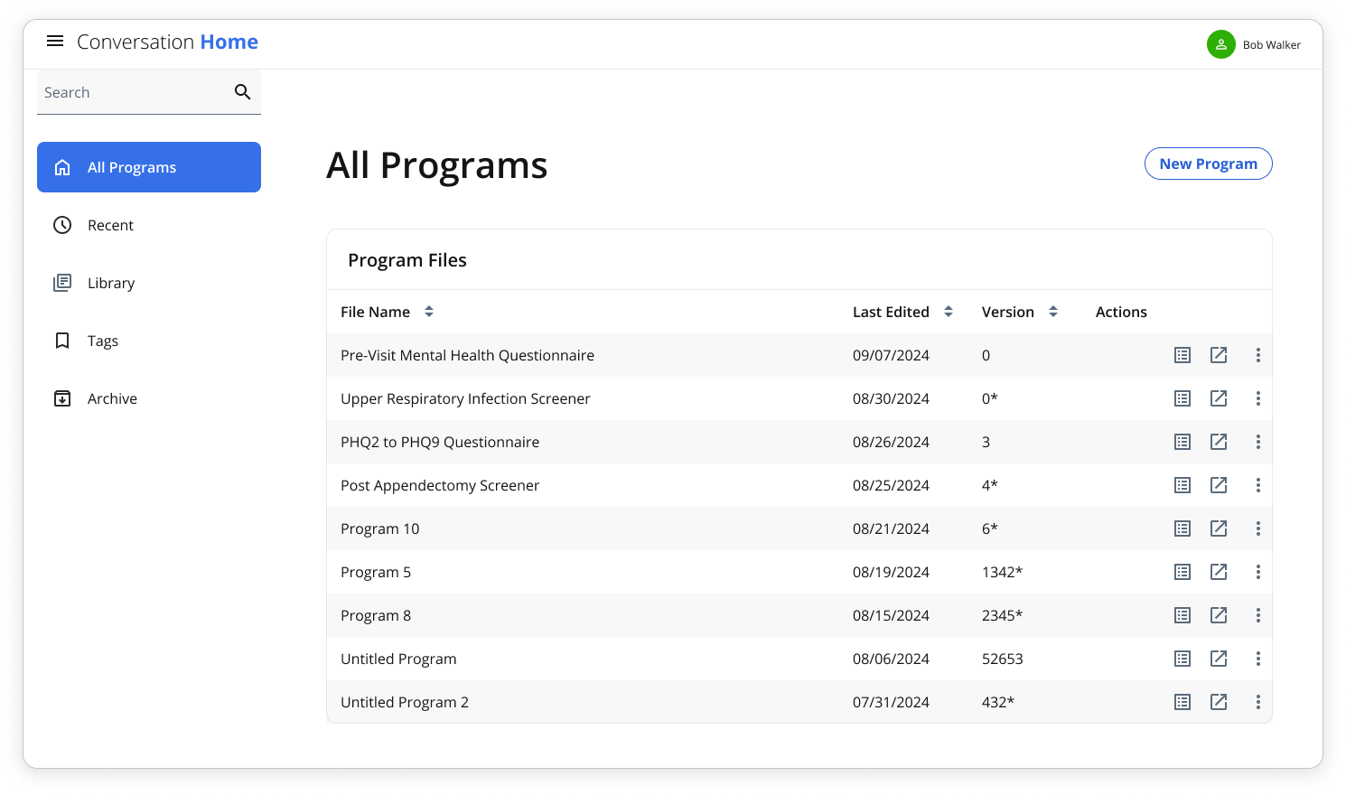Click the Actions column header
Viewport: 1346px width, 795px height.
coord(1121,312)
